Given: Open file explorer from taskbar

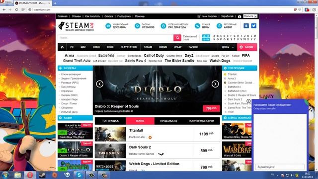Looking at the screenshot, I should pos(18,175).
